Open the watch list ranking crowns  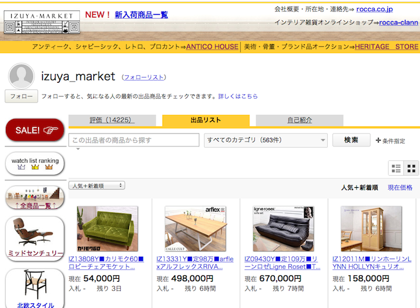point(34,164)
